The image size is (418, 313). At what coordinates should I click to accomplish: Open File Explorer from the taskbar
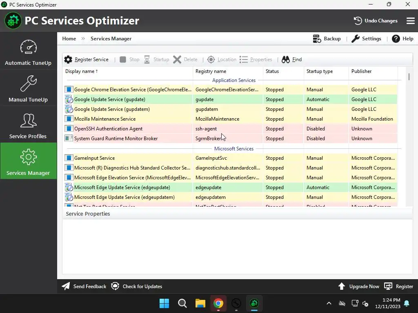(x=200, y=303)
